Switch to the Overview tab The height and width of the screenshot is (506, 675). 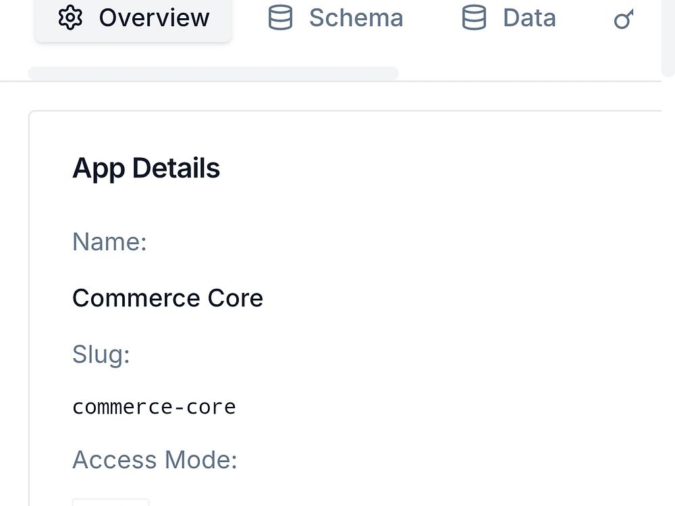tap(133, 19)
